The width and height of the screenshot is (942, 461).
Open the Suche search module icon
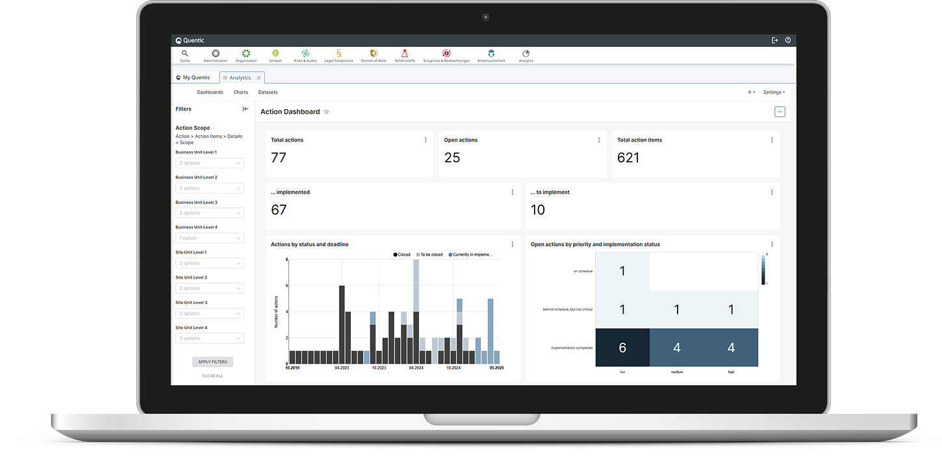tap(185, 54)
